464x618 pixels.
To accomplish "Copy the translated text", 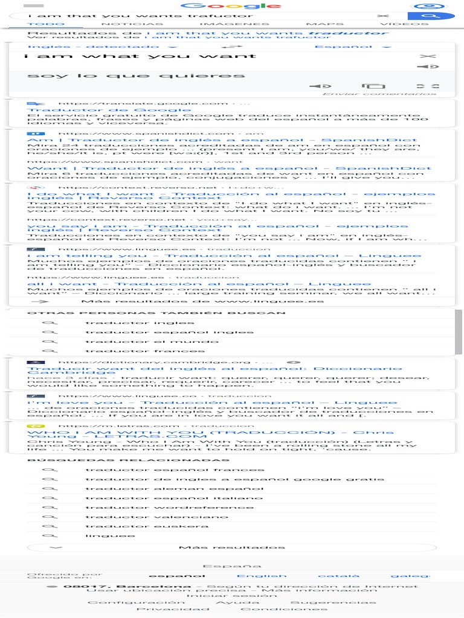I will coord(373,86).
